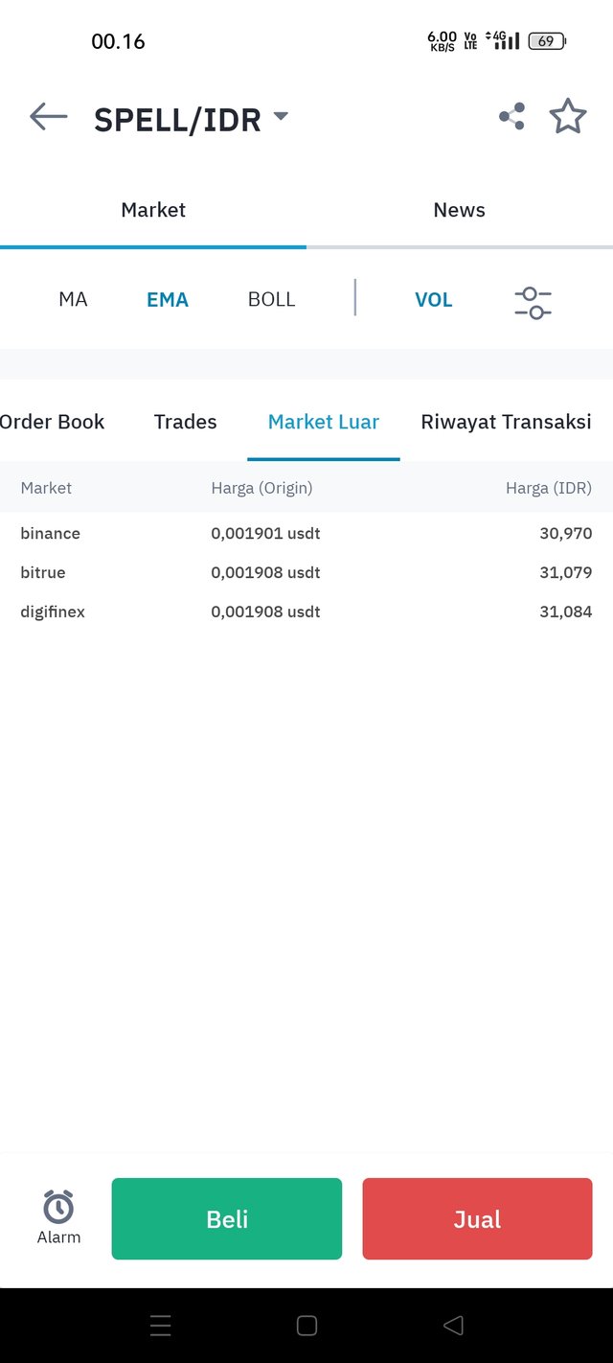Tap the back arrow icon

pos(49,117)
